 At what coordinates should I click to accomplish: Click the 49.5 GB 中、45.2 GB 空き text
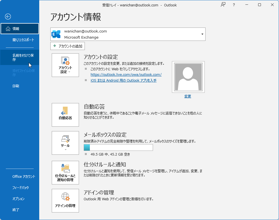pyautogui.click(x=110, y=154)
